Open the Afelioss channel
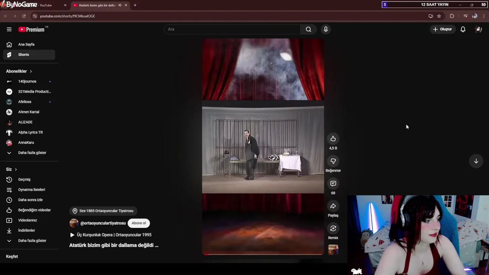 tap(29, 102)
